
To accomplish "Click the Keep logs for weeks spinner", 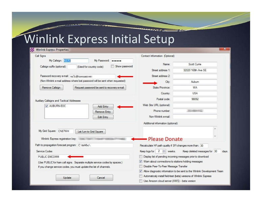I will (x=160, y=151).
